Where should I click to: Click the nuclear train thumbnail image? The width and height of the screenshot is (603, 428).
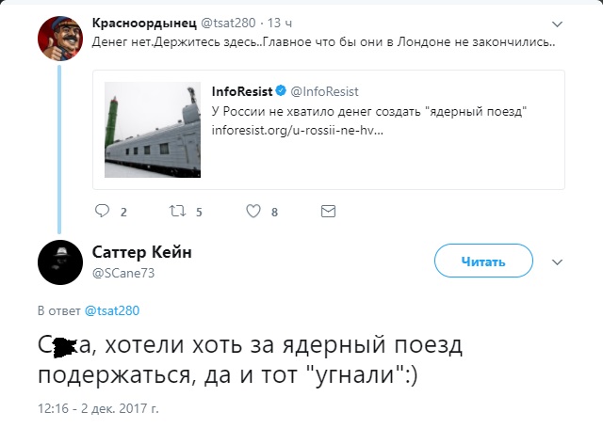153,130
